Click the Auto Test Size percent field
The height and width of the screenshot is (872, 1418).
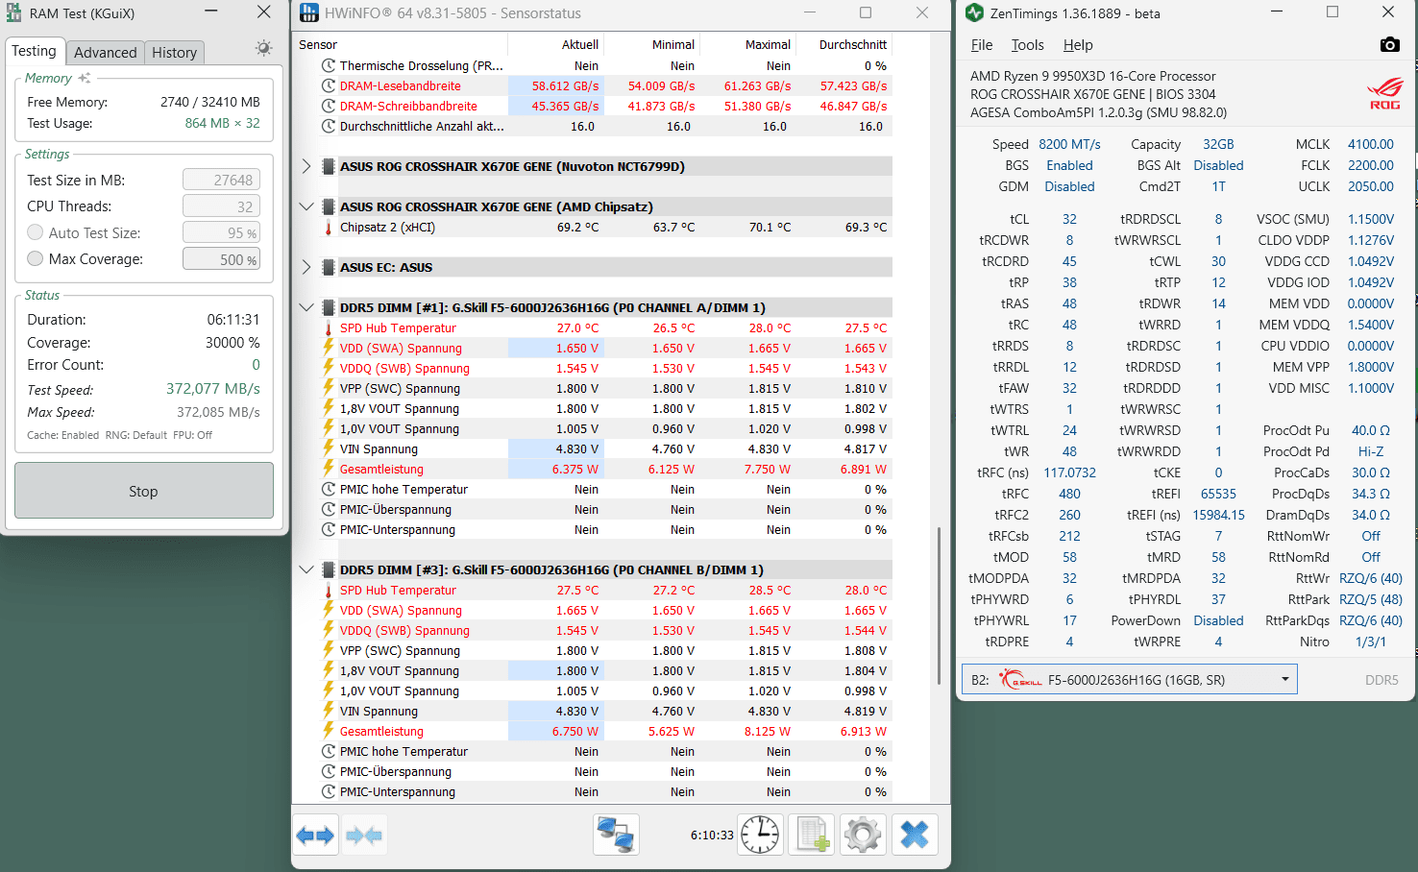222,232
